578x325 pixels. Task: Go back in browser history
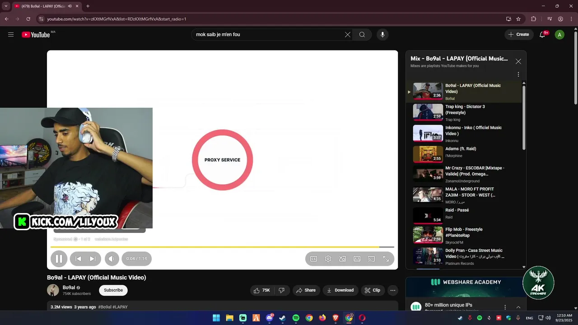pyautogui.click(x=6, y=19)
